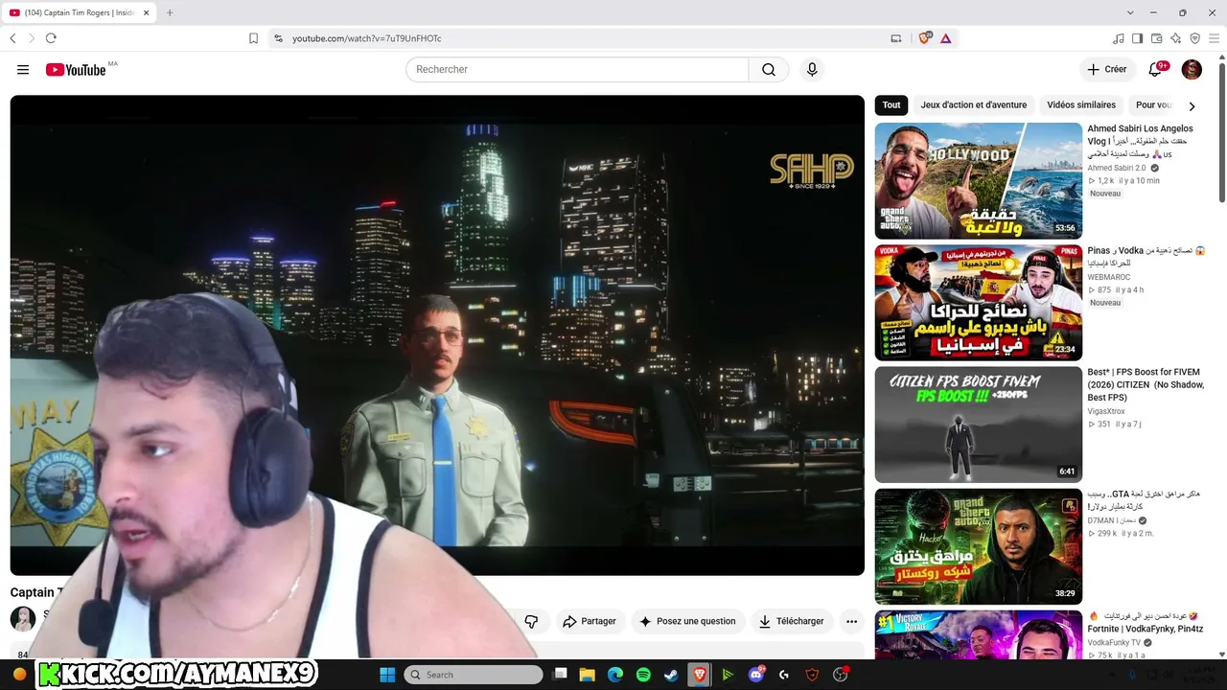The width and height of the screenshot is (1227, 690).
Task: Show the browser tab search dropdown
Action: pyautogui.click(x=1130, y=12)
